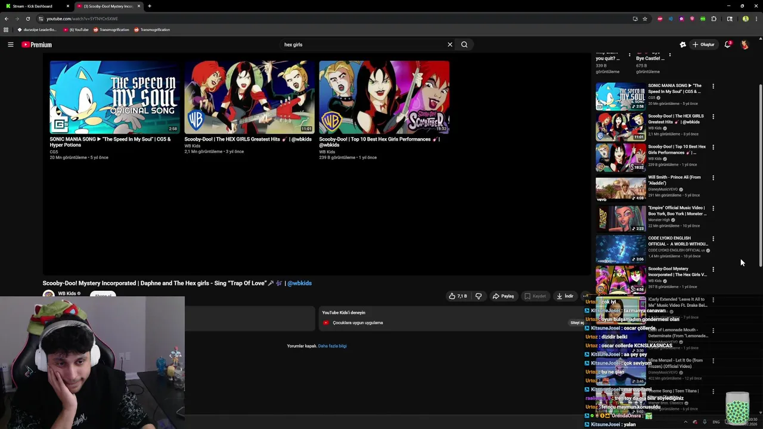This screenshot has height=429, width=763.
Task: Open options for Will Smith Prince Ali video
Action: coord(713,178)
